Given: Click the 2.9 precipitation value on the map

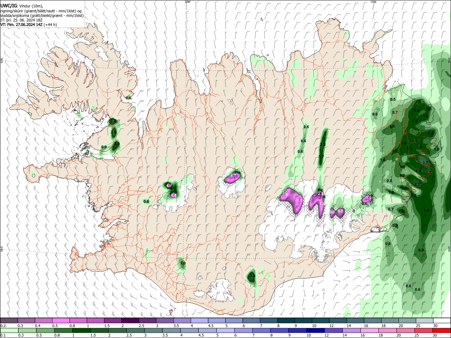Looking at the screenshot, I should tap(113, 132).
